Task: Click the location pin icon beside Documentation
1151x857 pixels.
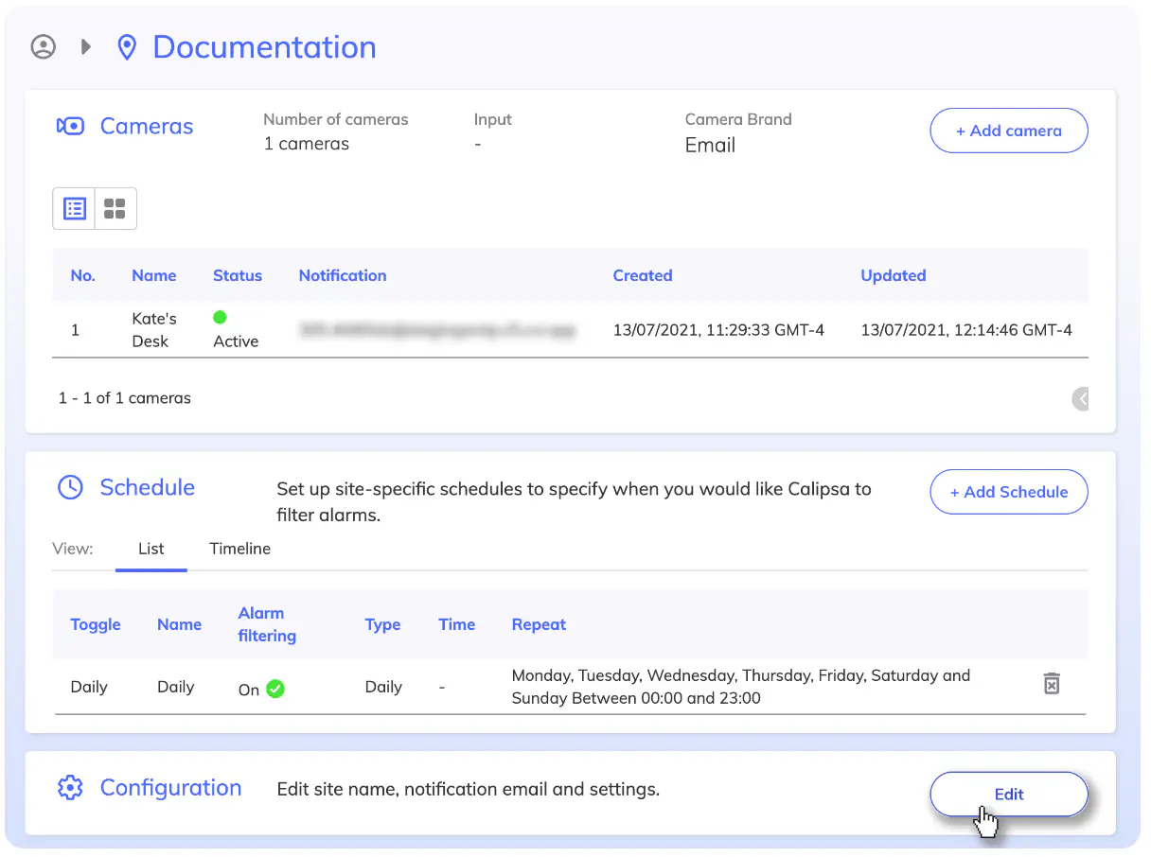Action: coord(127,47)
